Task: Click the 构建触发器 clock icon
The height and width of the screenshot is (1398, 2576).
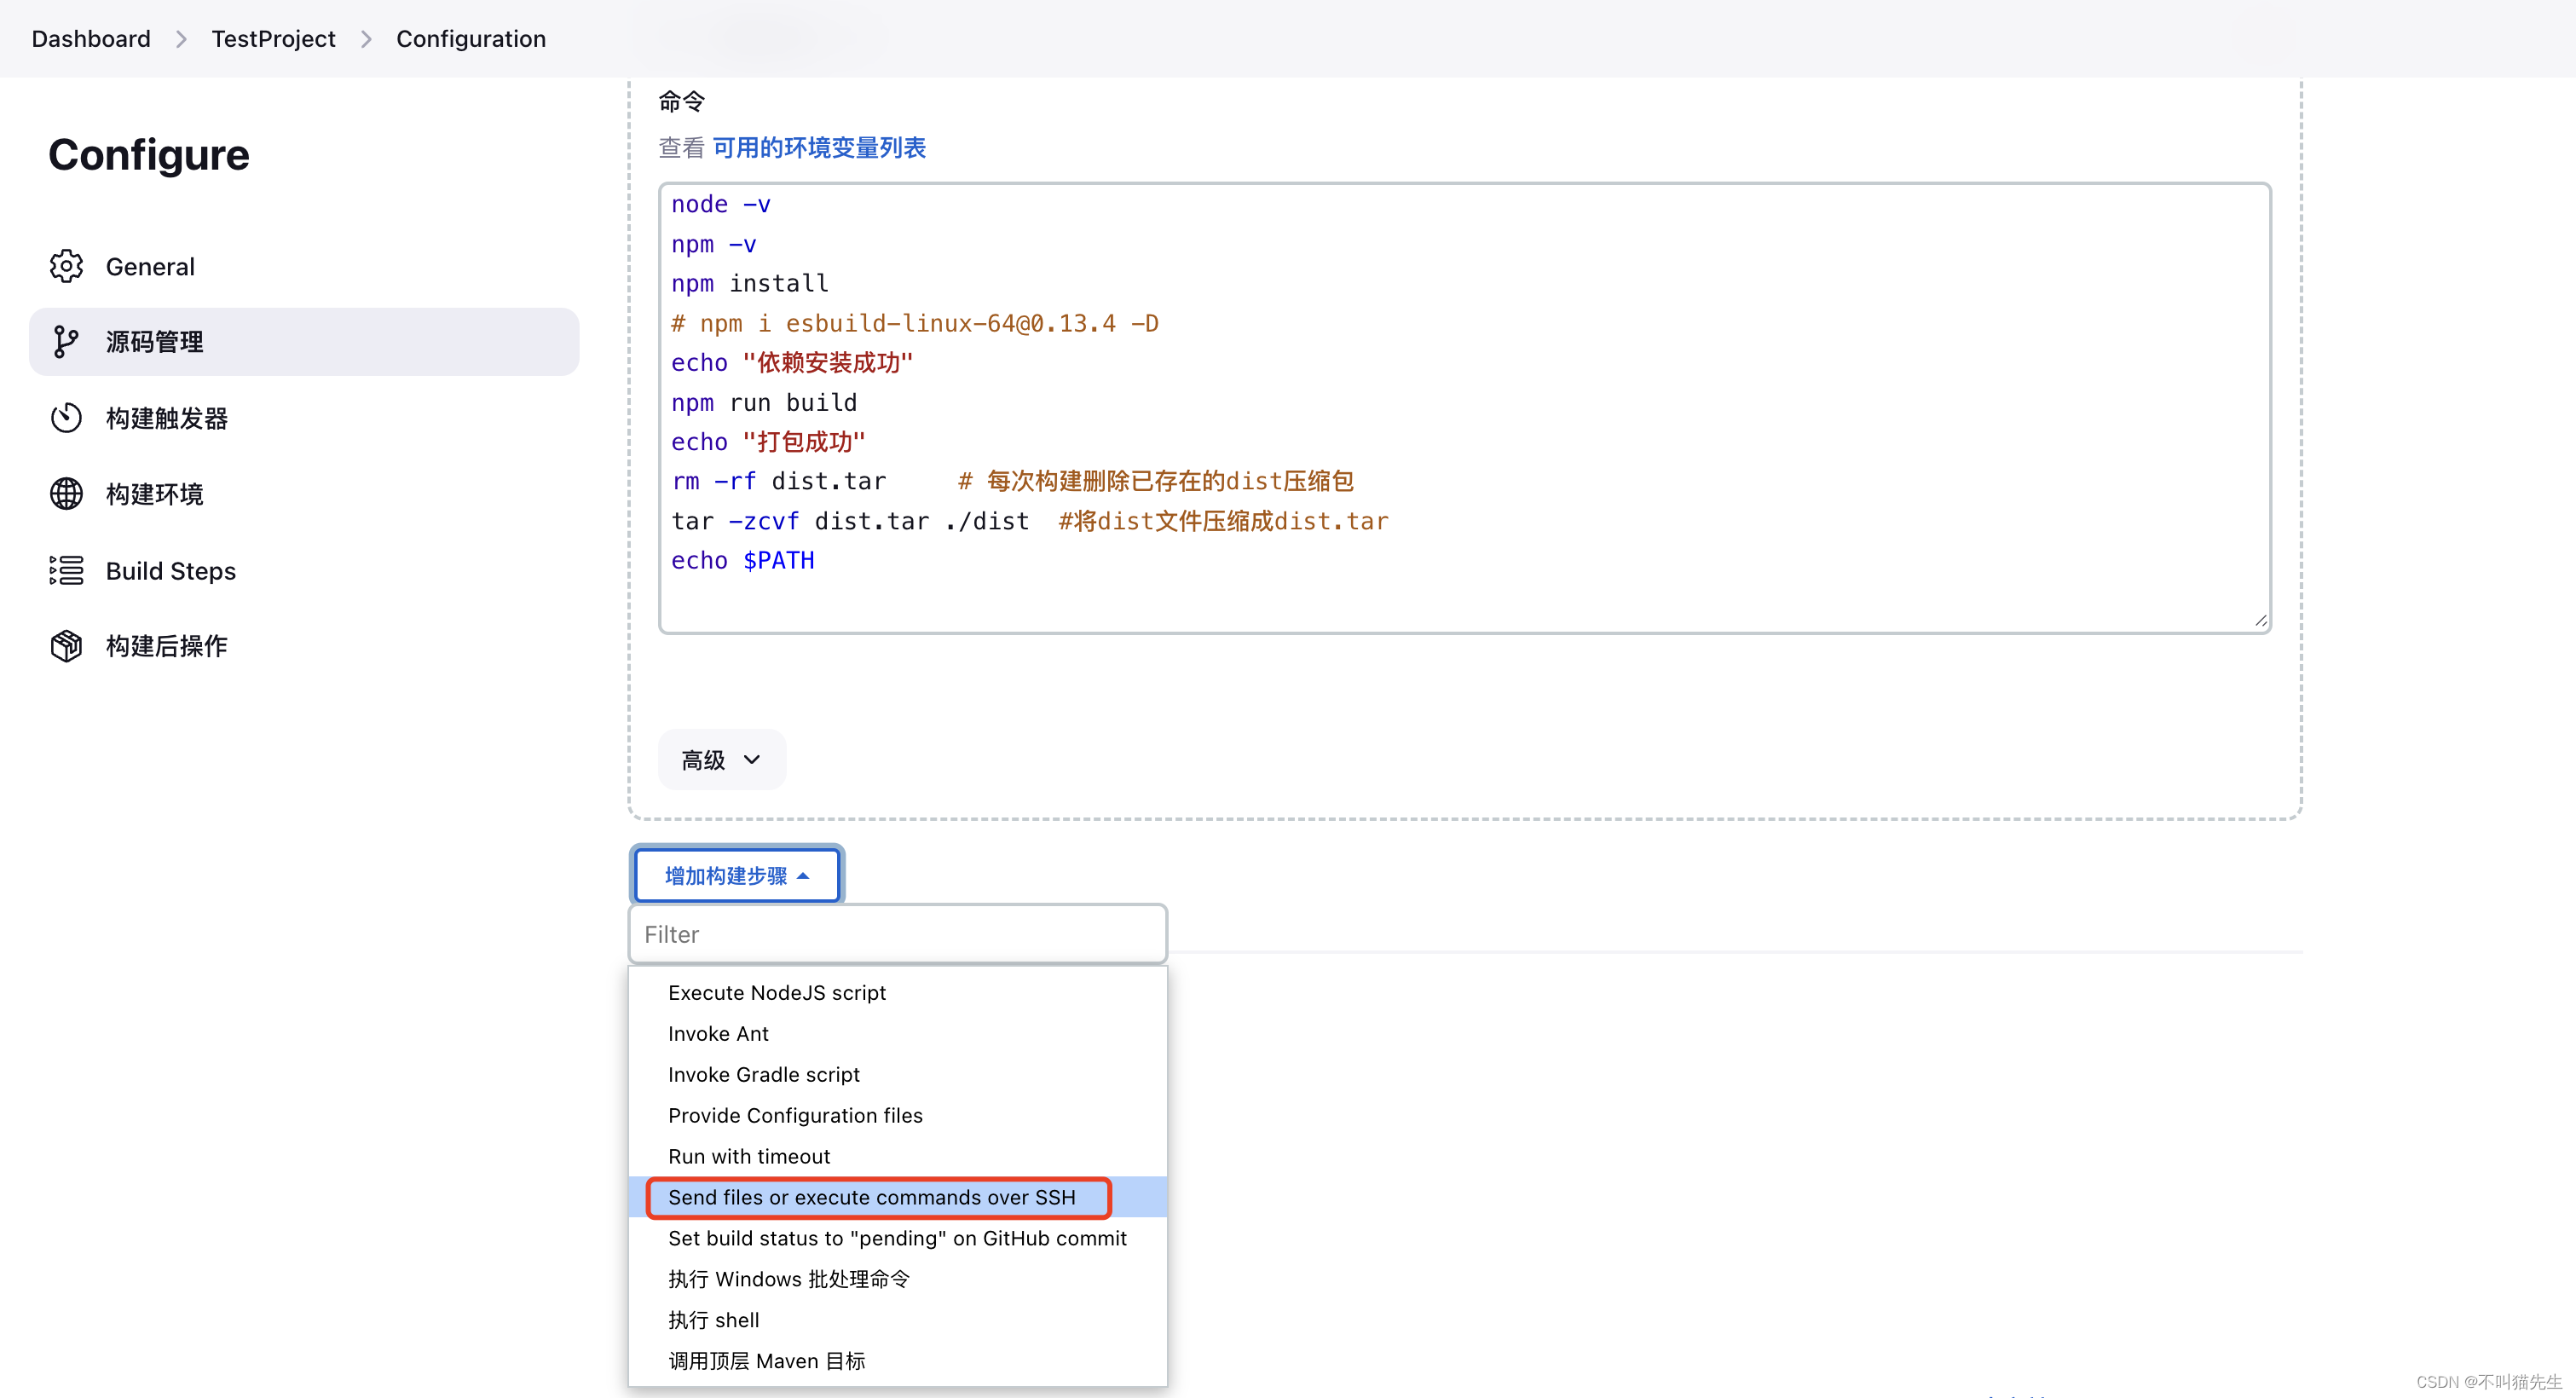Action: pos(66,418)
